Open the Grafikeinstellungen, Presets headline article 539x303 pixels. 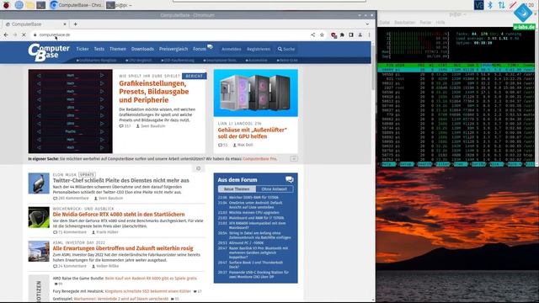153,92
